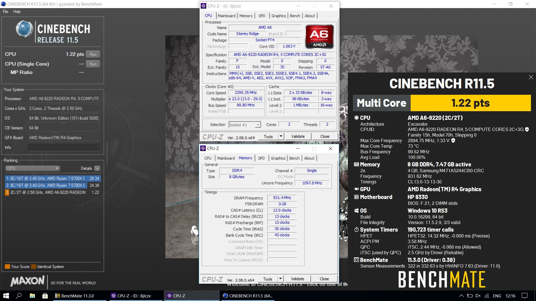Click the BenchMate logo icon in result panel
536x301 pixels.
[356, 260]
